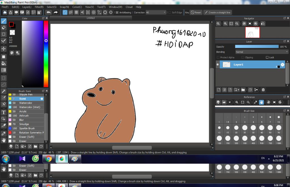Screen dimensions: 290x187
Task: Select the Move tool
Action: click(x=3, y=49)
